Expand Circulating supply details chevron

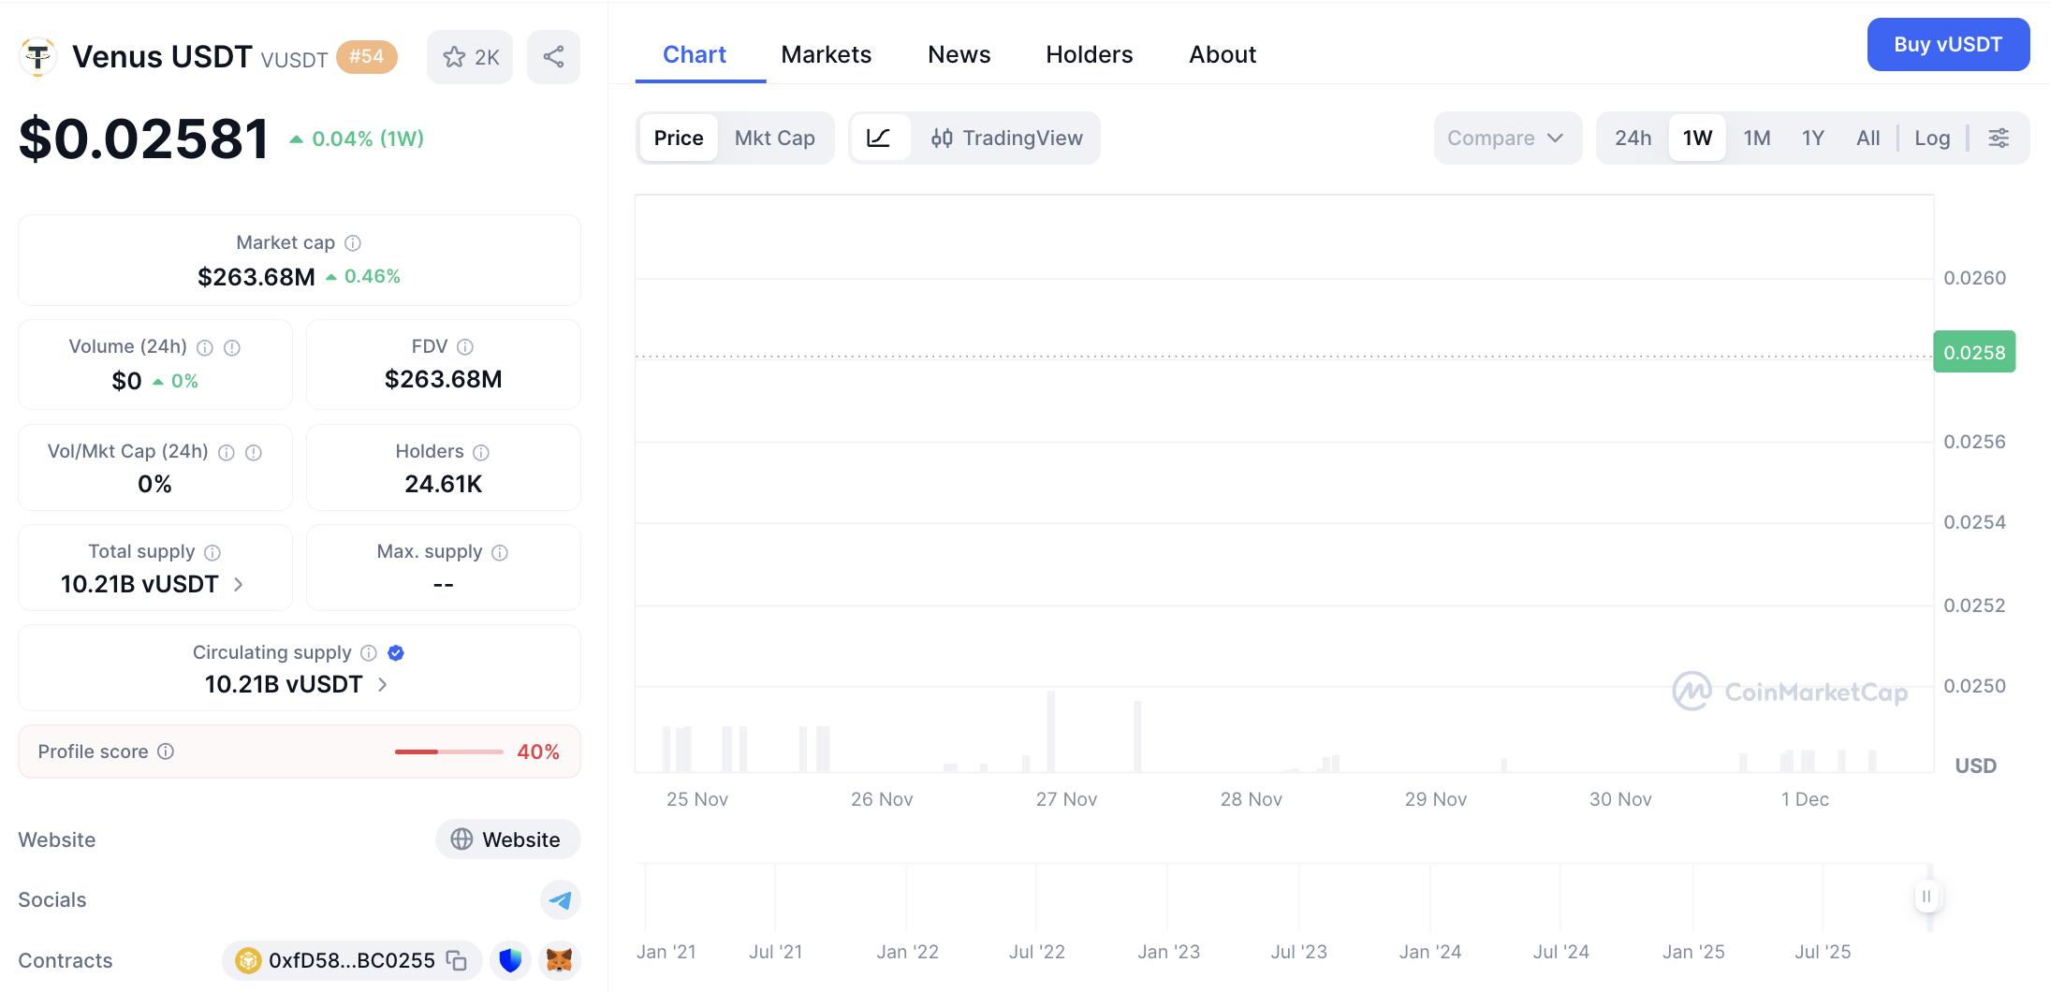pos(383,685)
